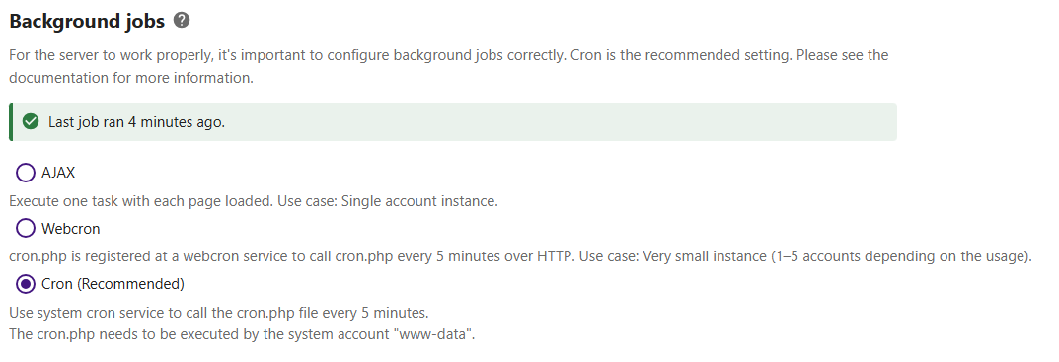Click the green left edge of the status banner
Viewport: 1059px width, 362px height.
pyautogui.click(x=11, y=122)
